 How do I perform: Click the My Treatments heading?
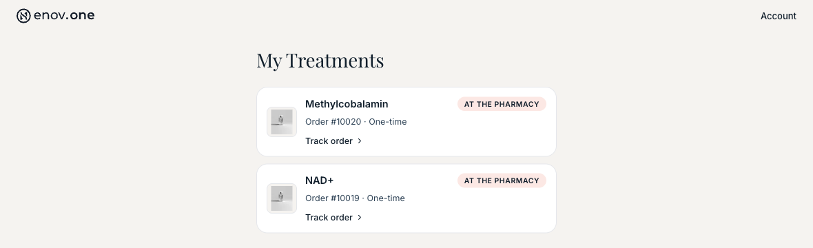(320, 60)
